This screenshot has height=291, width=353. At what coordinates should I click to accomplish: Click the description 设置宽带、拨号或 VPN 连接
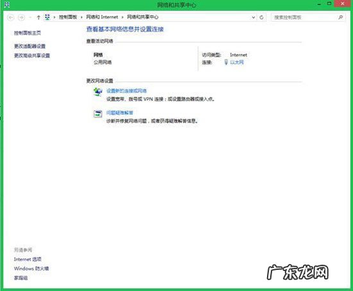pyautogui.click(x=160, y=99)
